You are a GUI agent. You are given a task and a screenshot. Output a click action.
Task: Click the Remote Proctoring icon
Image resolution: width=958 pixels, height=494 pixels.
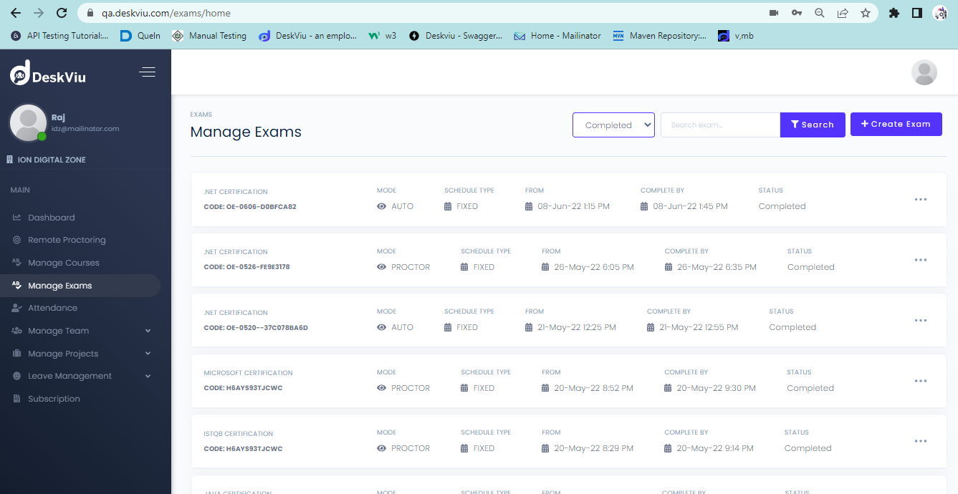pyautogui.click(x=16, y=240)
